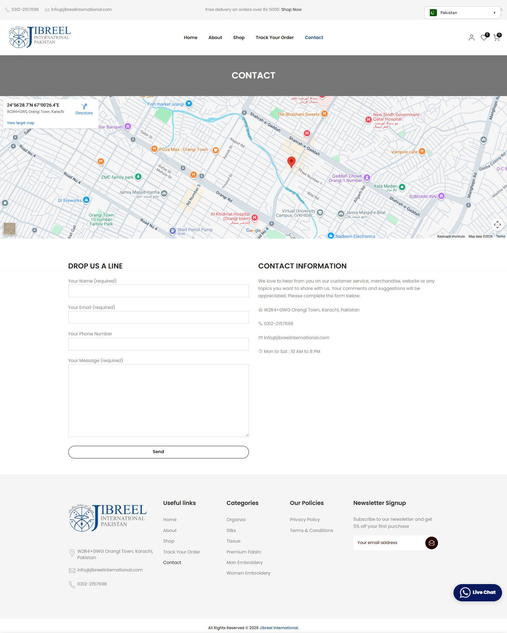Focus the Your Phone Number field
The image size is (507, 633).
[158, 344]
